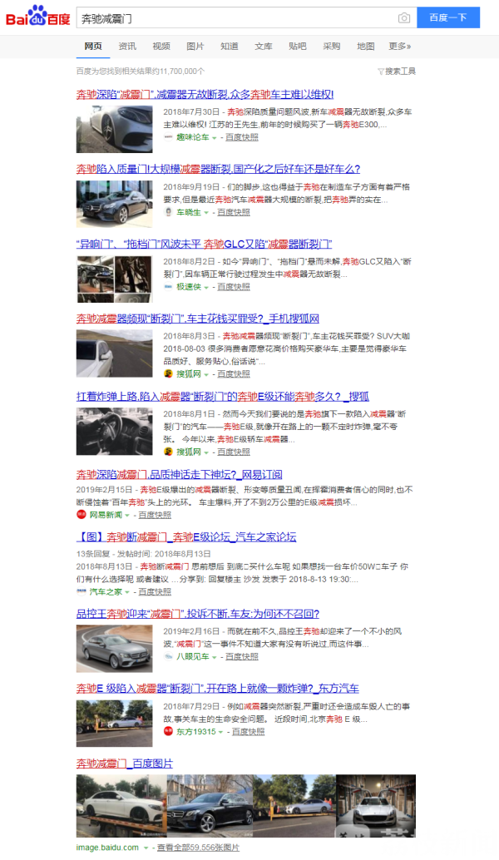499x860 pixels.
Task: Open the 地图 tab
Action: pyautogui.click(x=365, y=47)
